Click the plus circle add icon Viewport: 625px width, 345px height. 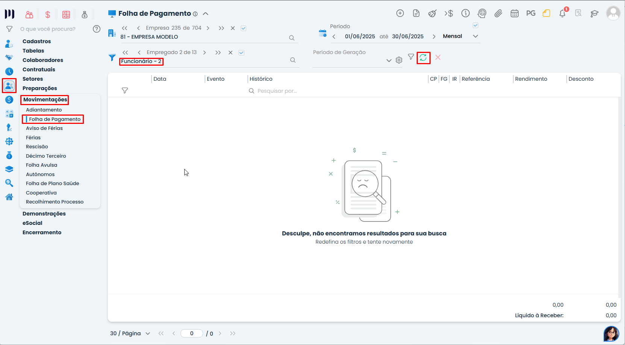tap(400, 14)
